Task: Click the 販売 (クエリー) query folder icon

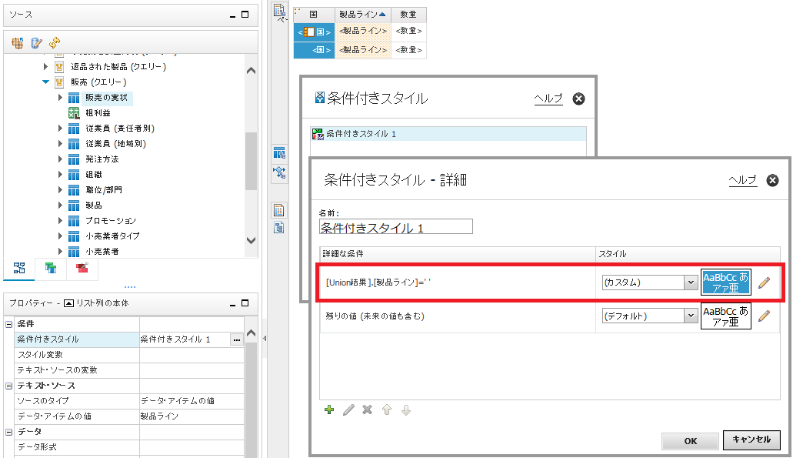Action: [x=59, y=82]
